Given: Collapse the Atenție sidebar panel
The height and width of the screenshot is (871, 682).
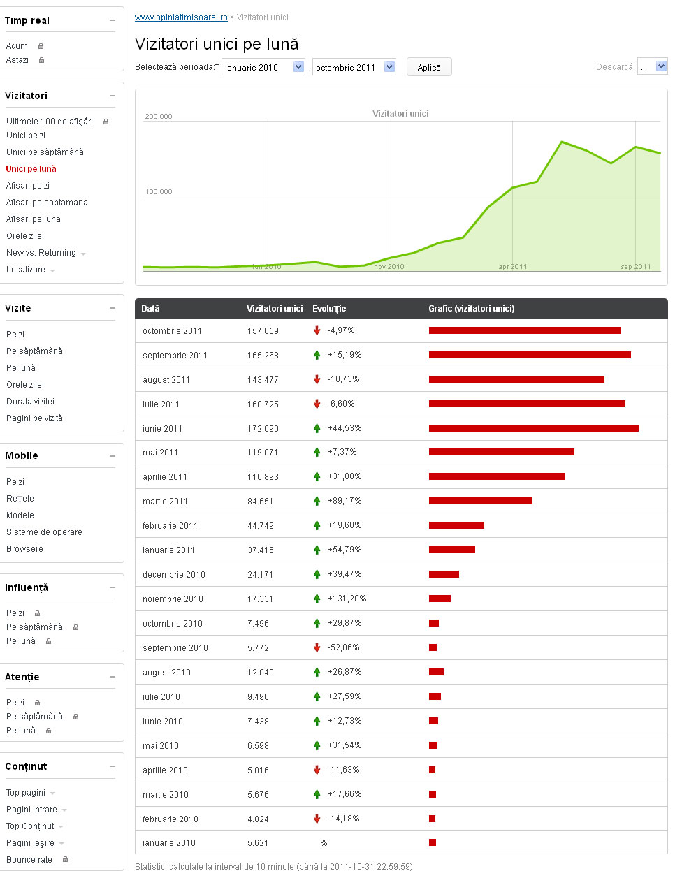Looking at the screenshot, I should [x=113, y=677].
